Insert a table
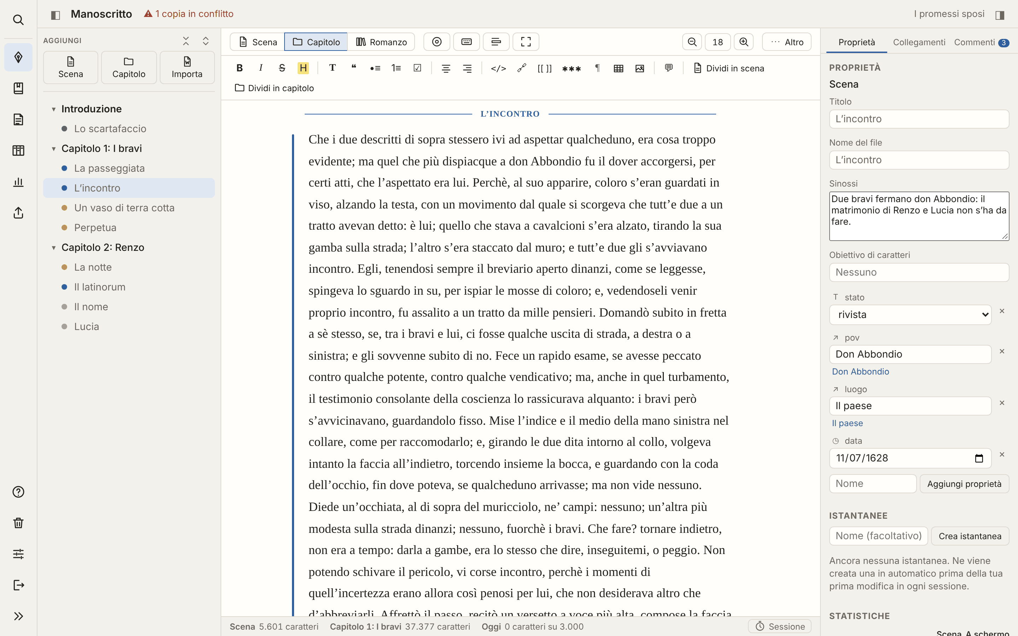Viewport: 1018px width, 636px height. [618, 68]
